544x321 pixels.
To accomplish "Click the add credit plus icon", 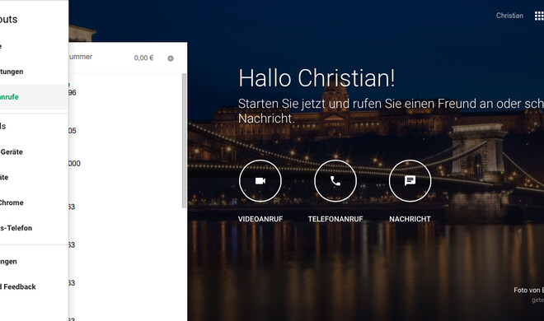I will coord(171,58).
